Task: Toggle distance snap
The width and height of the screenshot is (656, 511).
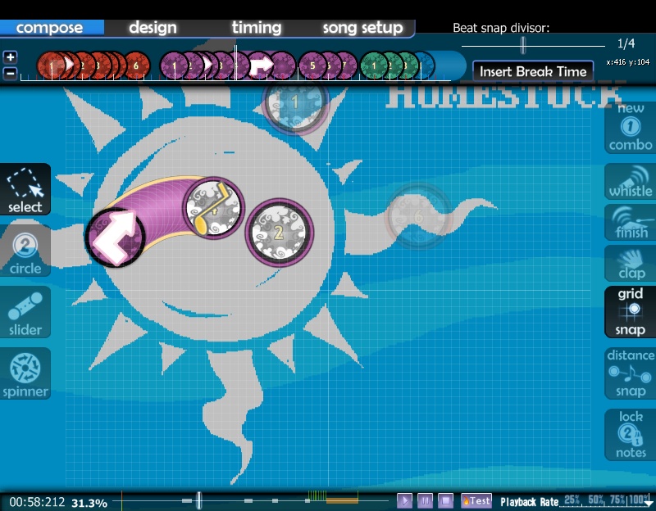Action: coord(631,373)
